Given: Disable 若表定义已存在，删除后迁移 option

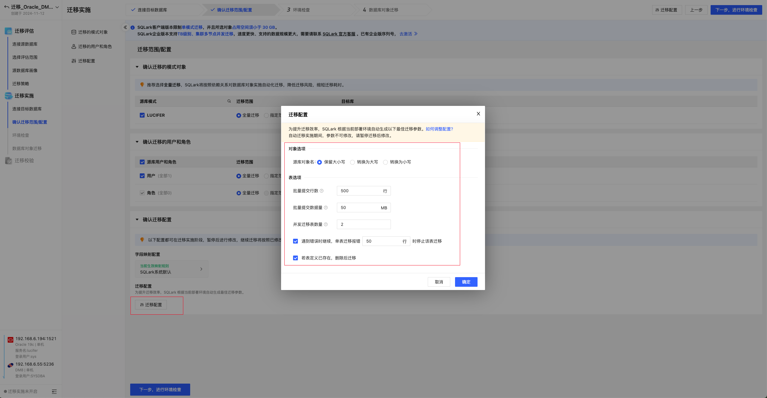Looking at the screenshot, I should [295, 258].
